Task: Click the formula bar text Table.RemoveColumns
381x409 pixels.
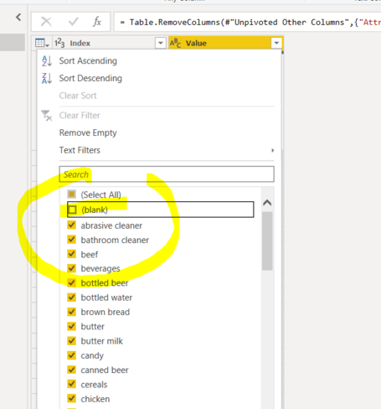Action: point(175,23)
